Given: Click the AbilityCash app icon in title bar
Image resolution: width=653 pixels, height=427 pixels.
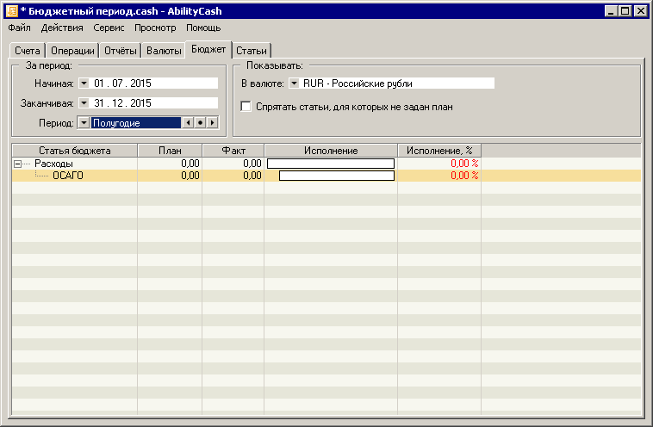Looking at the screenshot, I should pos(11,10).
